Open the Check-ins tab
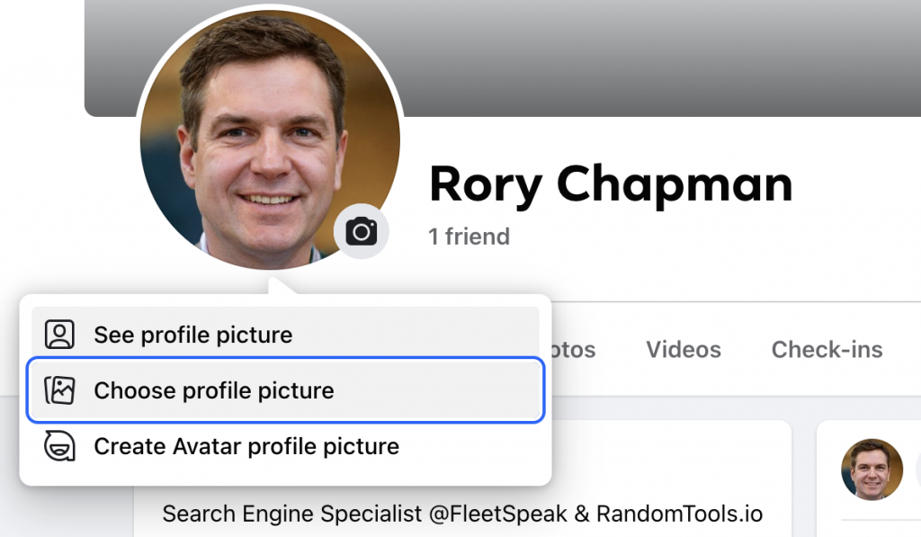The width and height of the screenshot is (921, 537). tap(826, 349)
